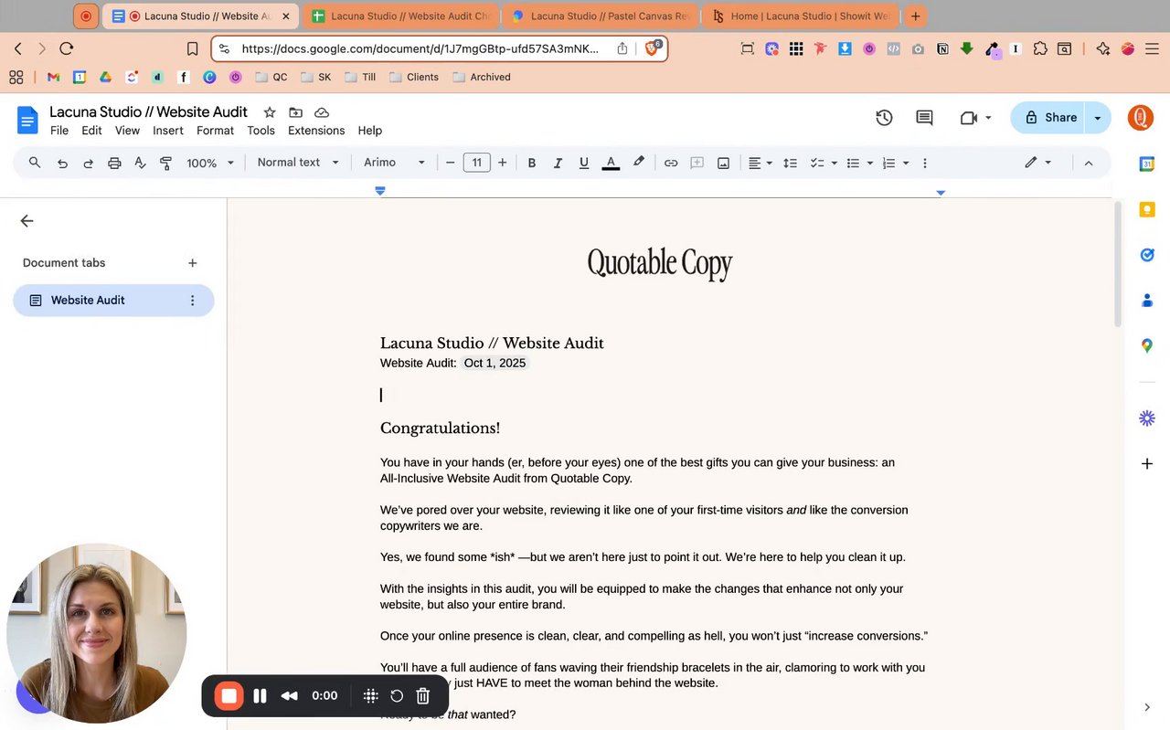Toggle italic formatting

tap(558, 163)
